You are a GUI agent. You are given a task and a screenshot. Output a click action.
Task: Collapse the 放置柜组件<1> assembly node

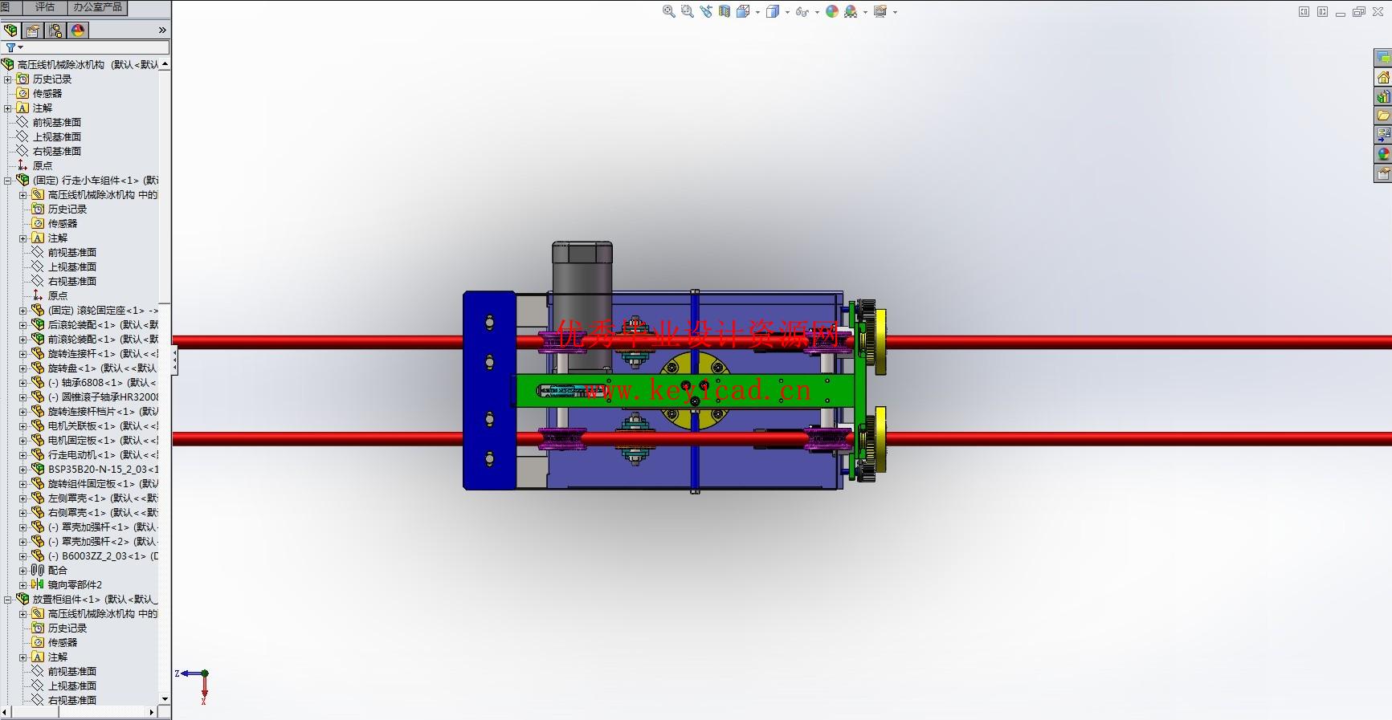pyautogui.click(x=8, y=600)
